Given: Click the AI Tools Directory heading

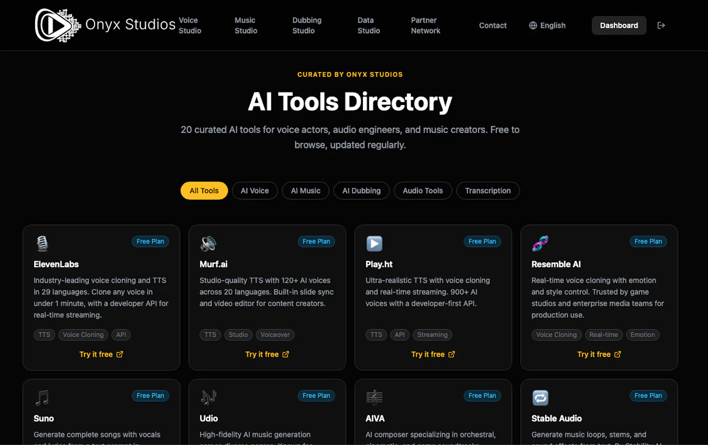Looking at the screenshot, I should pyautogui.click(x=350, y=102).
